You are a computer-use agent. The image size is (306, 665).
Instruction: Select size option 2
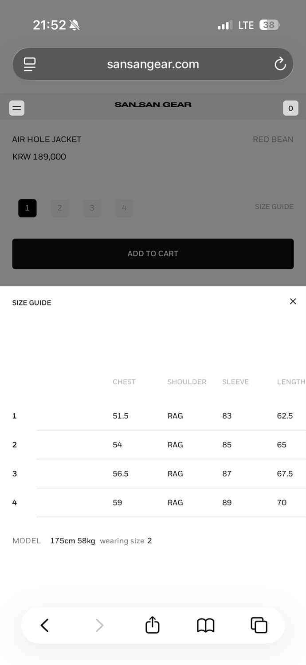[59, 208]
